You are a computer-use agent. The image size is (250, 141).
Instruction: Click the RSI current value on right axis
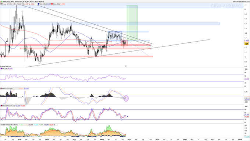click(247, 79)
